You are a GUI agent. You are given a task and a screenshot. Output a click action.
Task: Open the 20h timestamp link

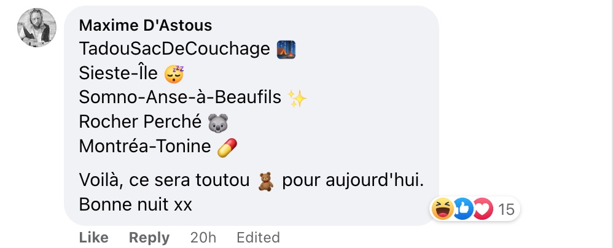pyautogui.click(x=203, y=238)
